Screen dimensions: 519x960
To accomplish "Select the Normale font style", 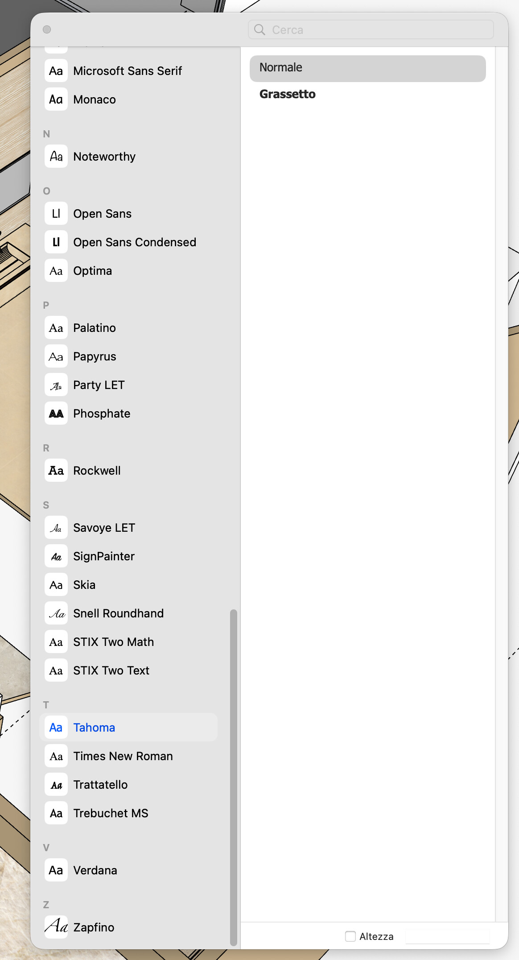I will tap(367, 68).
